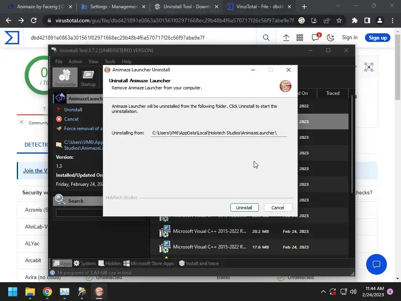The width and height of the screenshot is (401, 301).
Task: Click the VirusTotal search magnifier icon
Action: pyautogui.click(x=266, y=38)
